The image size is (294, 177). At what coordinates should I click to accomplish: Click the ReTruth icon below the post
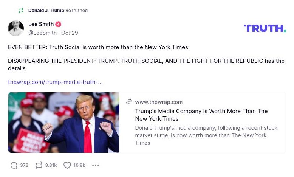(39, 165)
